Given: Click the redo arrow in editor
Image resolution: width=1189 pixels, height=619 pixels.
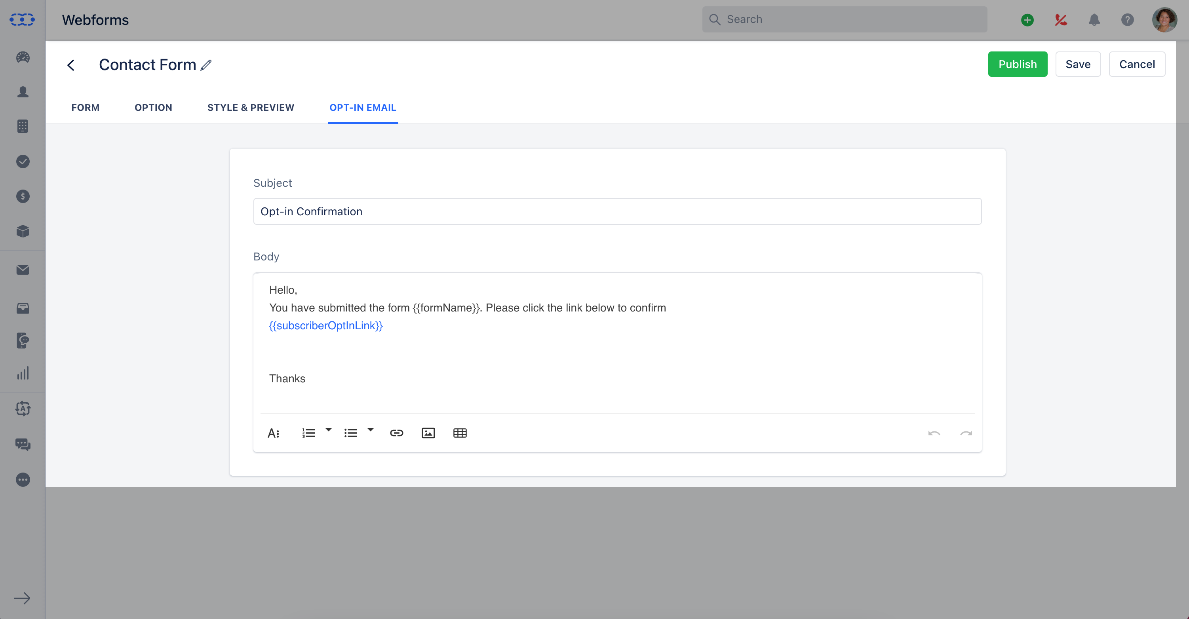Looking at the screenshot, I should tap(966, 433).
